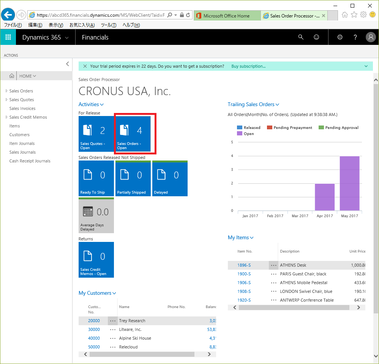Open the help question mark icon
The height and width of the screenshot is (364, 379).
point(355,37)
